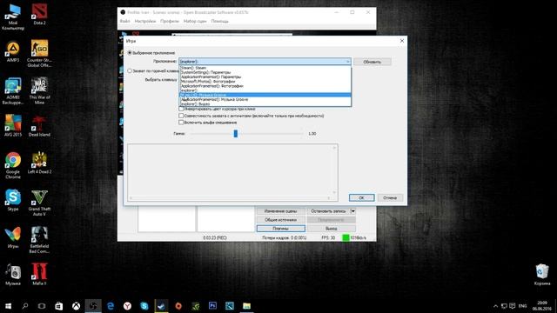Open Windows Store taskbar icon
Viewport: 557px width, 313px height.
[x=59, y=306]
